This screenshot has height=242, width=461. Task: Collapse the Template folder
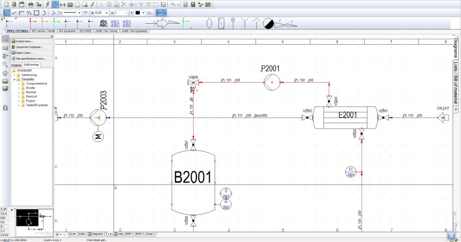point(14,80)
